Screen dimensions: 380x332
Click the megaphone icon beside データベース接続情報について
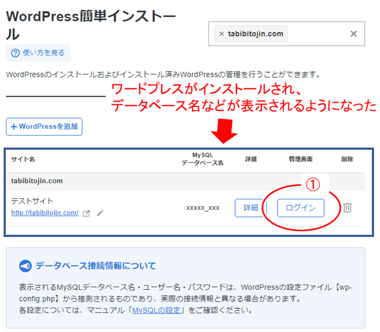[x=26, y=266]
